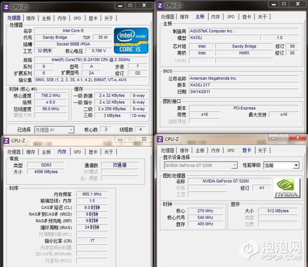Click the 512 MBytes video memory size value
The height and width of the screenshot is (267, 308).
click(x=278, y=211)
